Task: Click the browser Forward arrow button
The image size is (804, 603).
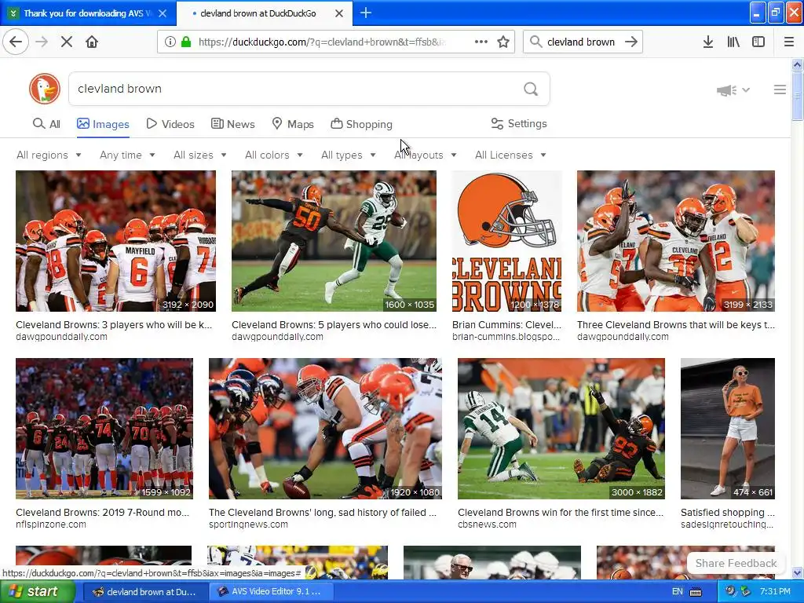Action: (x=42, y=42)
